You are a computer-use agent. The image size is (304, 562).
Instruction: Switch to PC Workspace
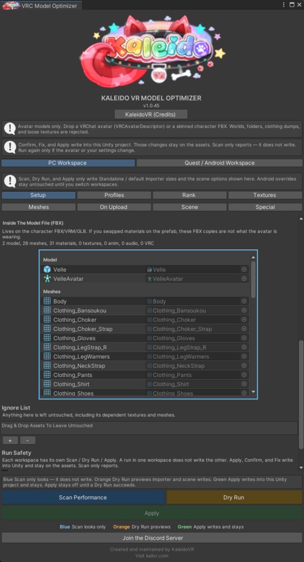pyautogui.click(x=68, y=162)
